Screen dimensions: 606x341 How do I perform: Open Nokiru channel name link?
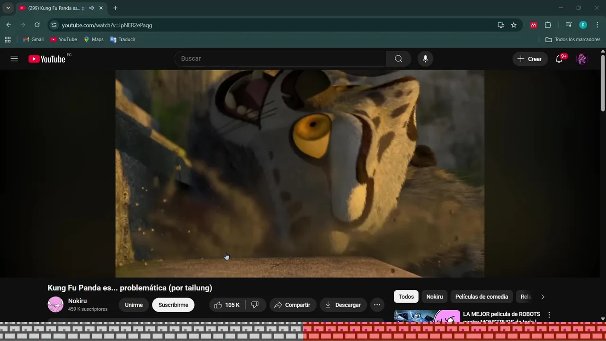click(x=78, y=301)
